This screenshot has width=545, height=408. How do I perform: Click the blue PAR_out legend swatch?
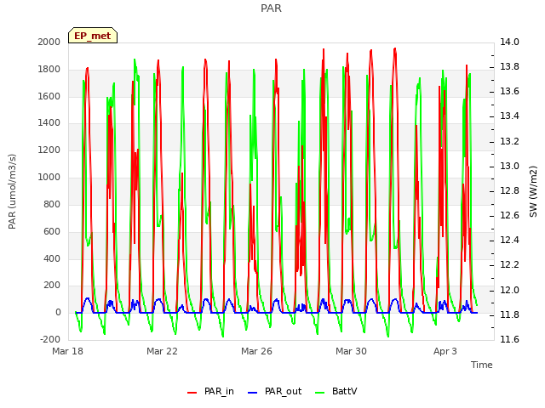[253, 393]
